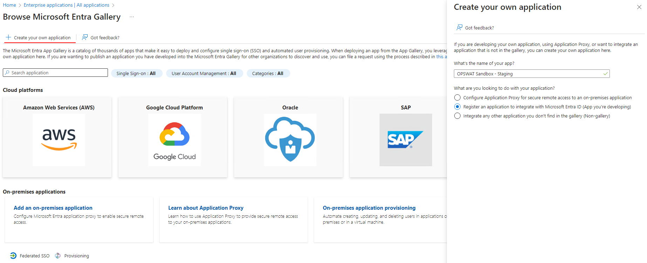The height and width of the screenshot is (263, 647).
Task: Click the Browse Microsoft Entra Gallery title
Action: pos(62,17)
